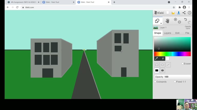Viewport: 197px width, 110px height.
Task: Select the filled rectangle mode
Action: (157, 70)
